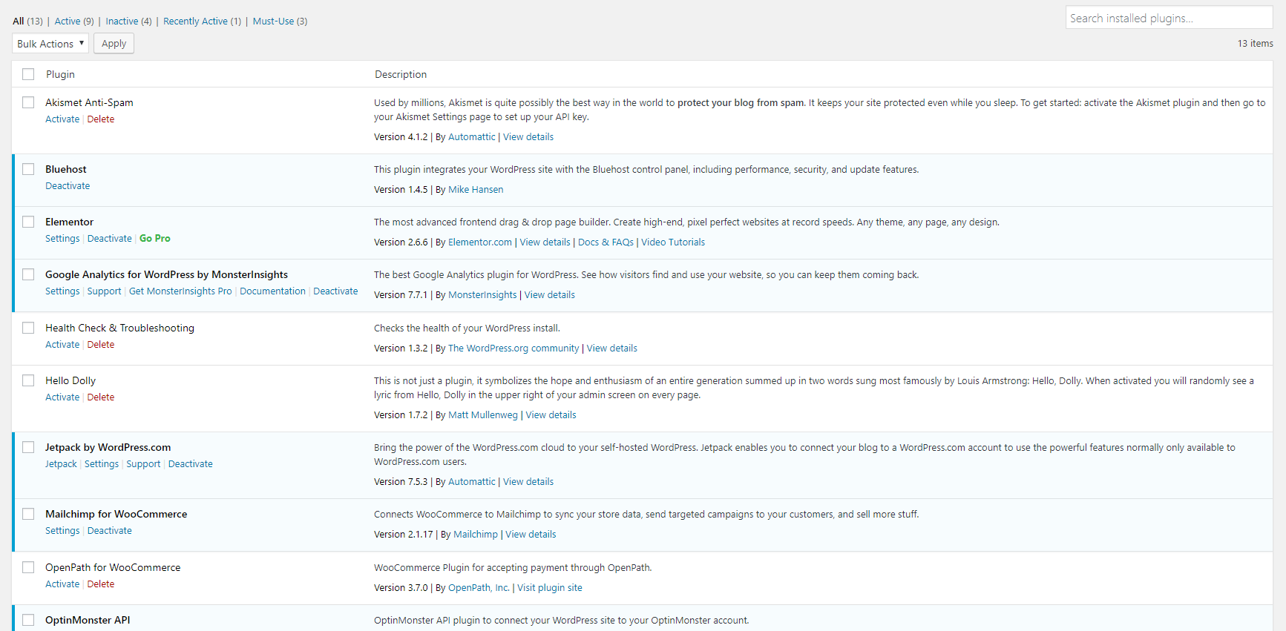Open Matt Mullenweg author link
This screenshot has height=631, width=1286.
tap(483, 415)
